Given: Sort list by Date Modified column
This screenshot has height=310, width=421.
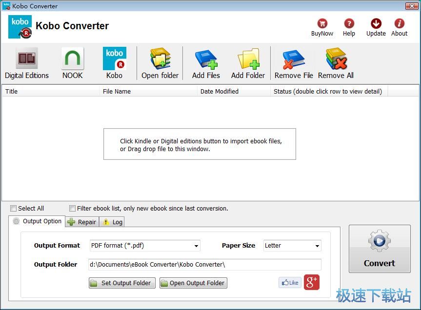Looking at the screenshot, I should tap(234, 91).
